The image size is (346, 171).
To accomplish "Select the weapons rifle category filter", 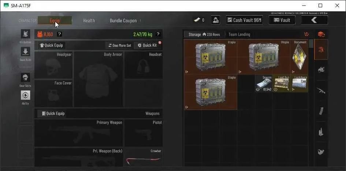I will [x=321, y=91].
